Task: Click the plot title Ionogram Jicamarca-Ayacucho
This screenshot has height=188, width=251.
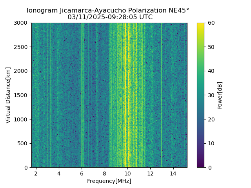Action: (x=77, y=11)
